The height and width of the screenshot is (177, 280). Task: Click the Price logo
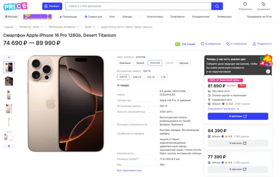(x=15, y=6)
